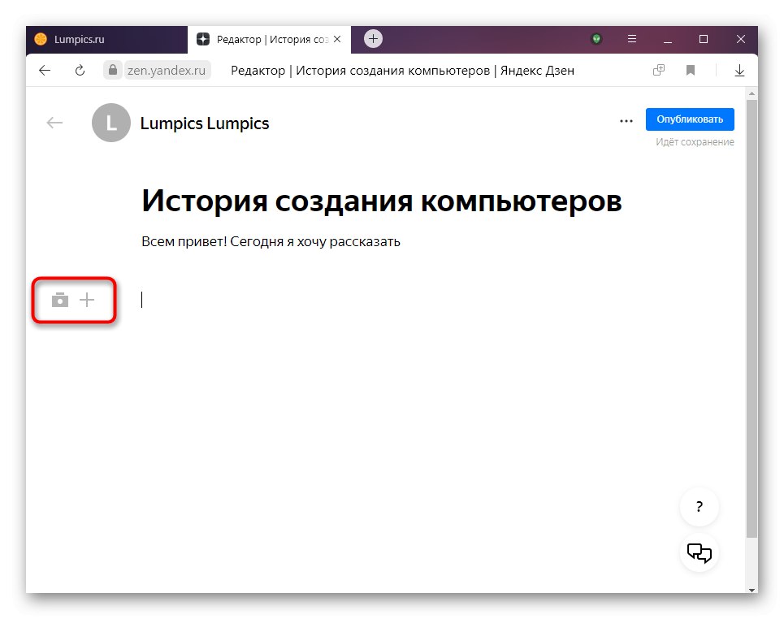Click the side panel tiles icon

pos(658,70)
